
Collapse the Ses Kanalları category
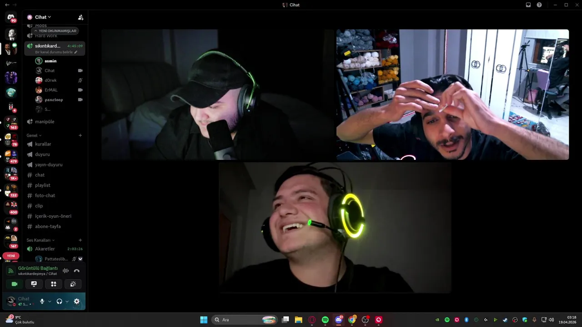point(40,240)
